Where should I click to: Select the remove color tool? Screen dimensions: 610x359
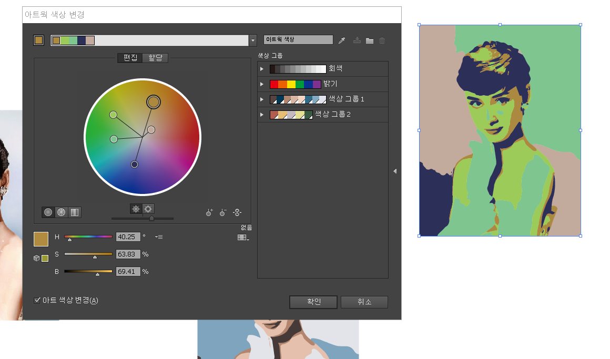pyautogui.click(x=223, y=212)
